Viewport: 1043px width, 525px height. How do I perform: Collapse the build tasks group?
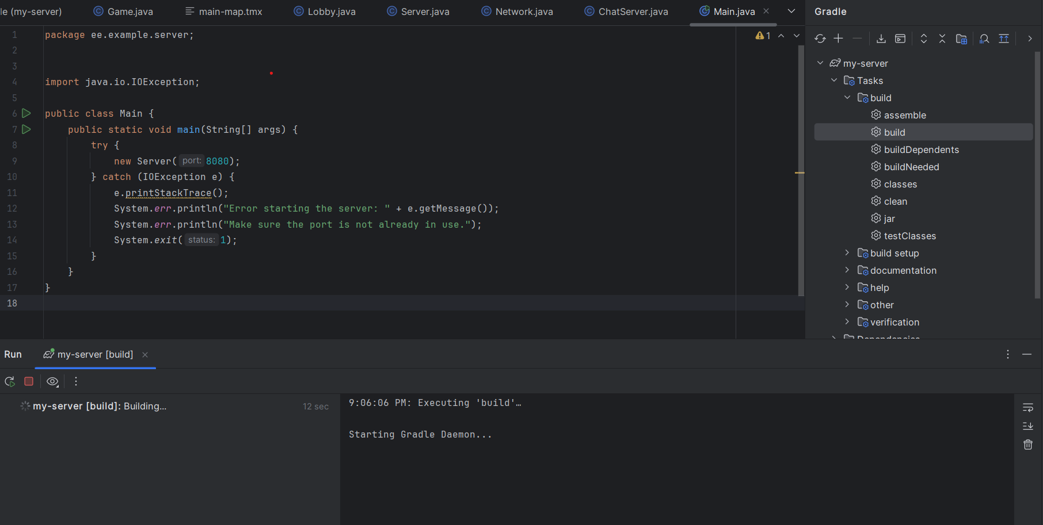coord(847,97)
